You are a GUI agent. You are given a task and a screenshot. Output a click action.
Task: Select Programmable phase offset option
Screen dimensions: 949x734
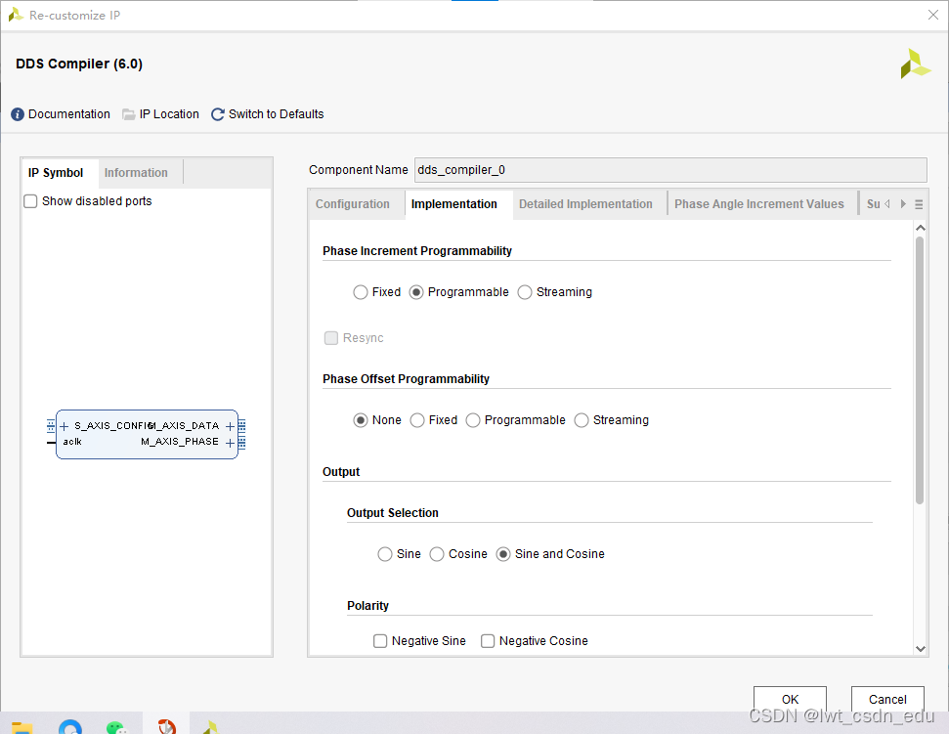[x=473, y=420]
